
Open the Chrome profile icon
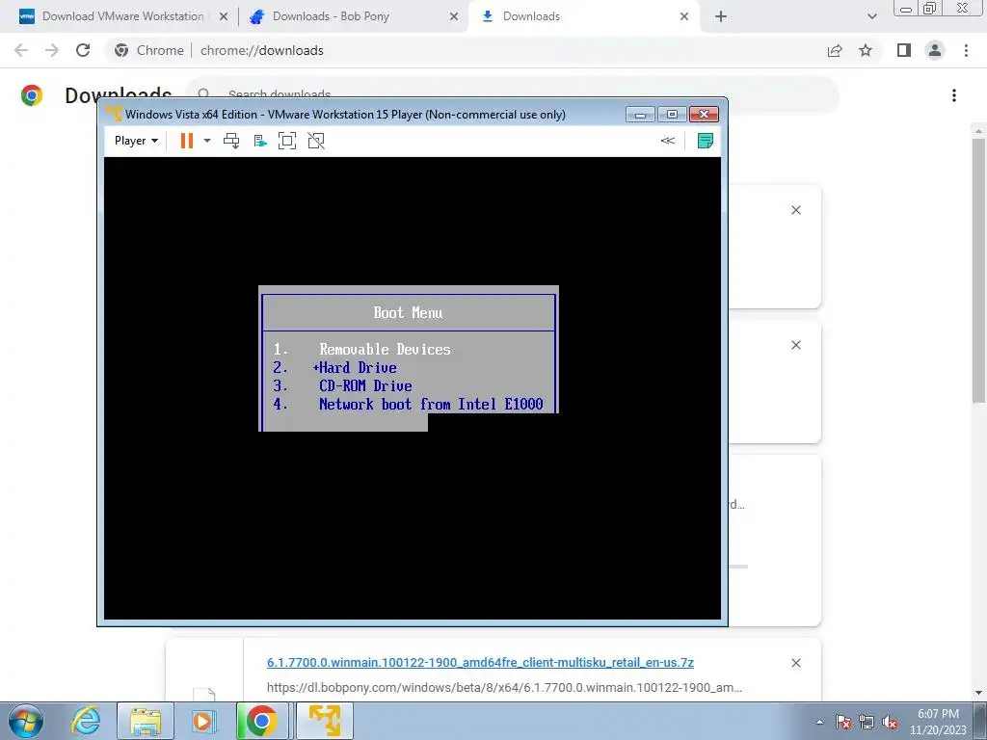[935, 50]
